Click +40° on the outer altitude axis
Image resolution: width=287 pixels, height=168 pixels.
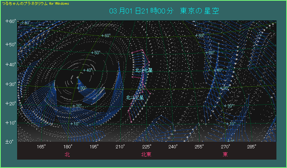10,65
